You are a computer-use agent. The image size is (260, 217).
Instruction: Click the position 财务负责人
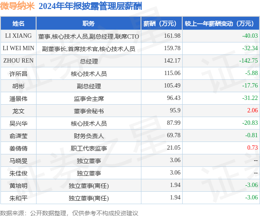[x=89, y=136]
